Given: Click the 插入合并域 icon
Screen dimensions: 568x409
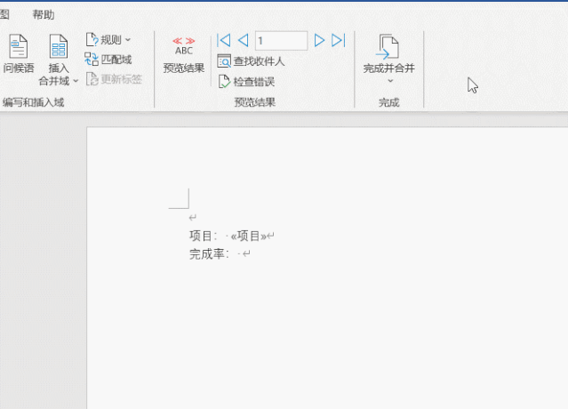Looking at the screenshot, I should pos(59,46).
